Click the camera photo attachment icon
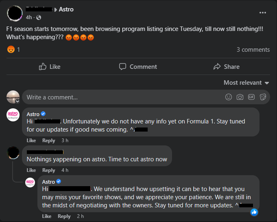Screen dimensions: 277x222 point(240,97)
